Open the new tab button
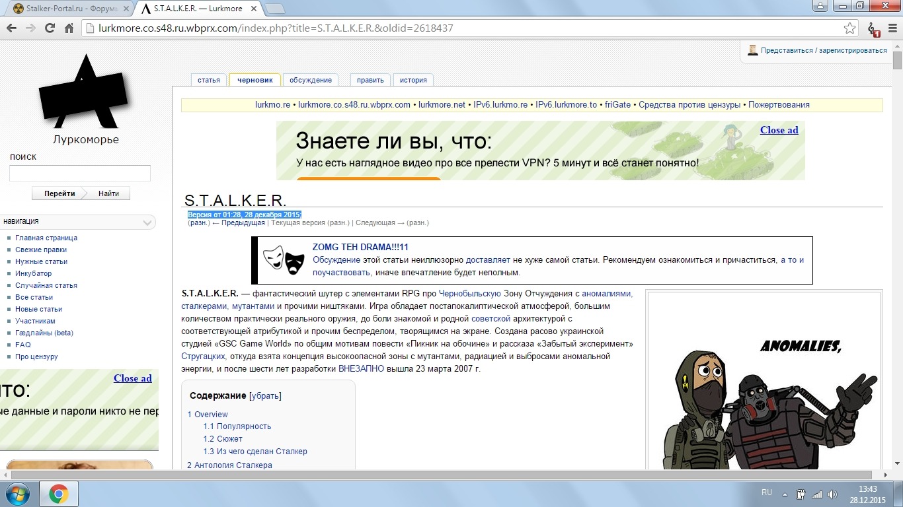The image size is (903, 507). click(x=275, y=9)
